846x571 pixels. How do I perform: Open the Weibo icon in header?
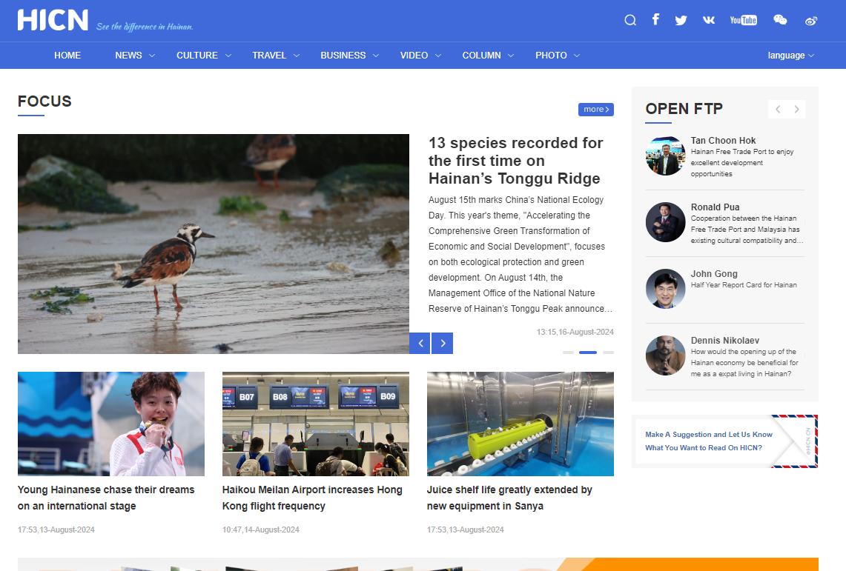[811, 21]
